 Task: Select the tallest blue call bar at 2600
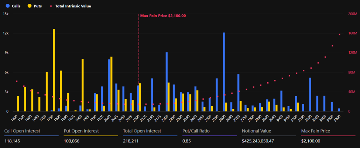click(224, 72)
